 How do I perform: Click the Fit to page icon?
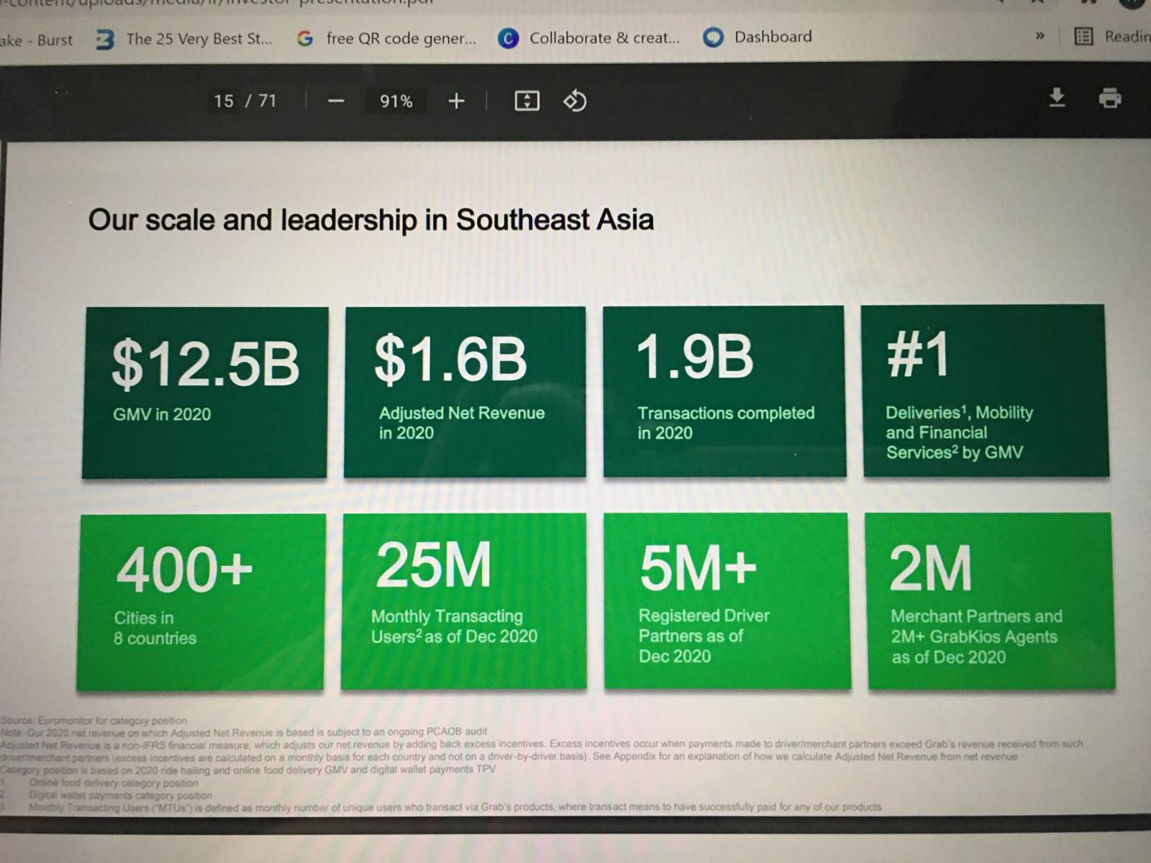coord(527,101)
